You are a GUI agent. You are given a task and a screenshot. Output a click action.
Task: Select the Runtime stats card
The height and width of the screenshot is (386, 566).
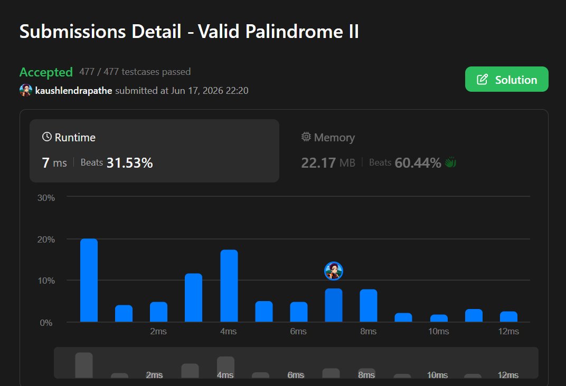(154, 151)
